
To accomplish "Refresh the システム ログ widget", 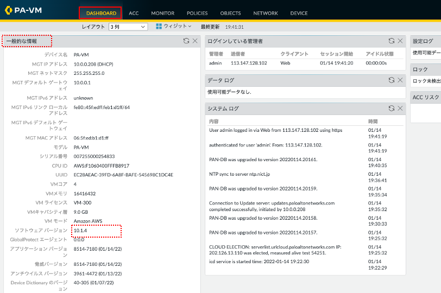I will point(392,109).
